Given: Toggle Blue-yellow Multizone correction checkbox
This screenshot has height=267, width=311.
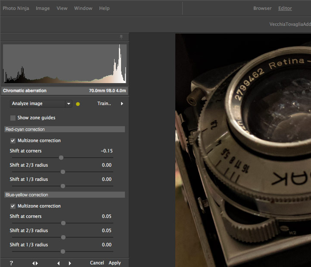Looking at the screenshot, I should (13, 206).
